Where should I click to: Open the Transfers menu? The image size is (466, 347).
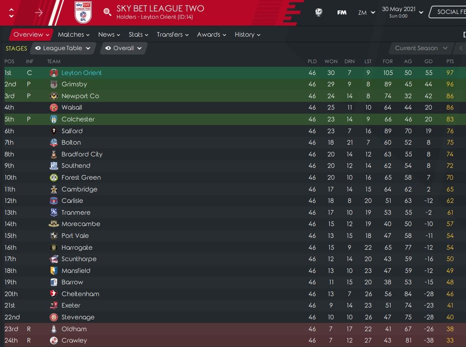pos(172,35)
